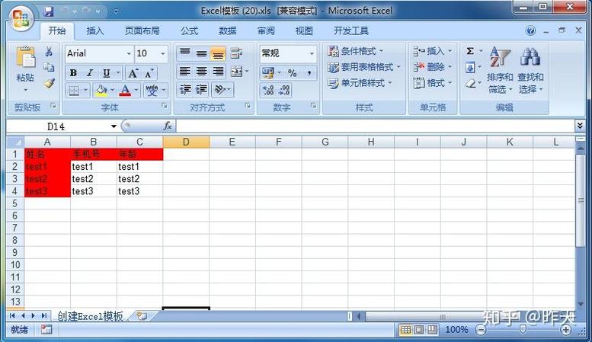This screenshot has width=592, height=342.
Task: Open 插入 cells dropdown
Action: (433, 51)
